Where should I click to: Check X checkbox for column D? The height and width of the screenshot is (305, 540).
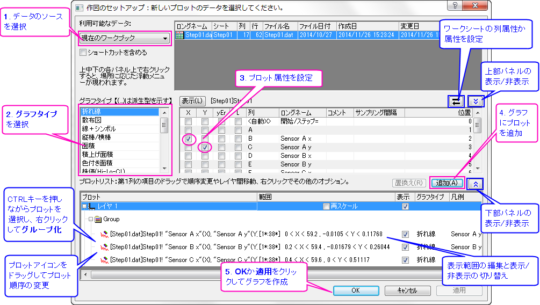(x=189, y=156)
